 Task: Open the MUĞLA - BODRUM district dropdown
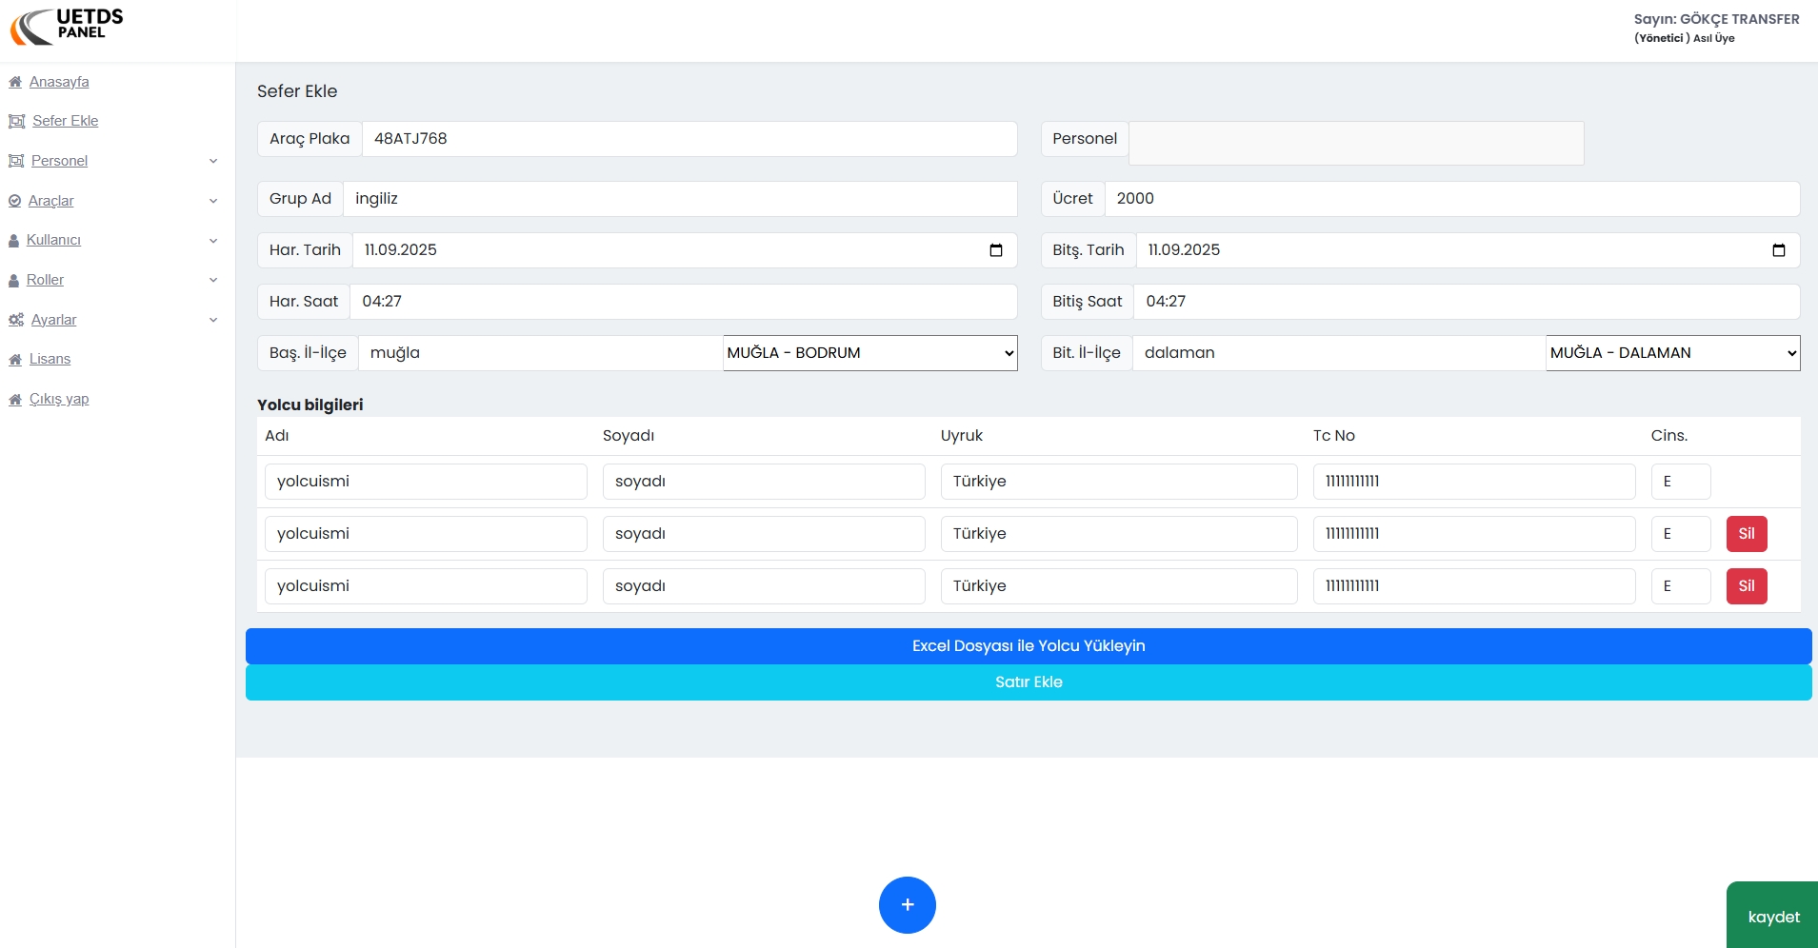tap(869, 353)
